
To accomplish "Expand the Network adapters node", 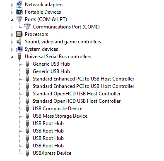I will coord(12,5).
